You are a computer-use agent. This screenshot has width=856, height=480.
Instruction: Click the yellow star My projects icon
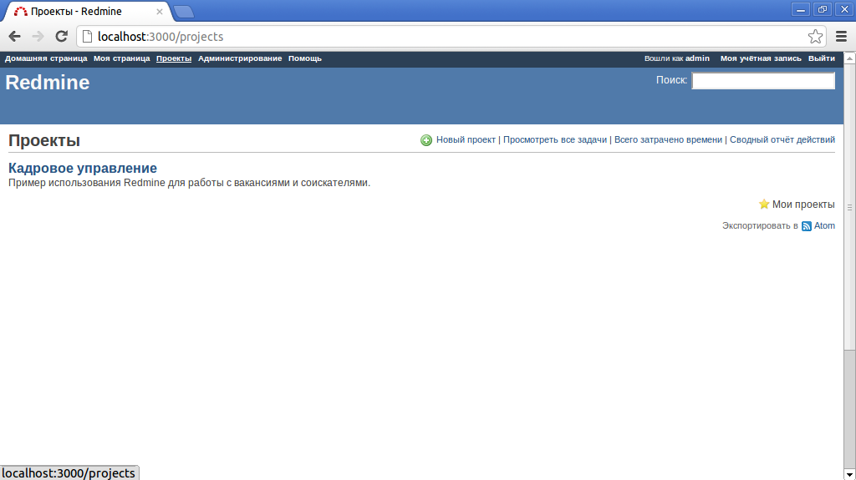pos(764,204)
